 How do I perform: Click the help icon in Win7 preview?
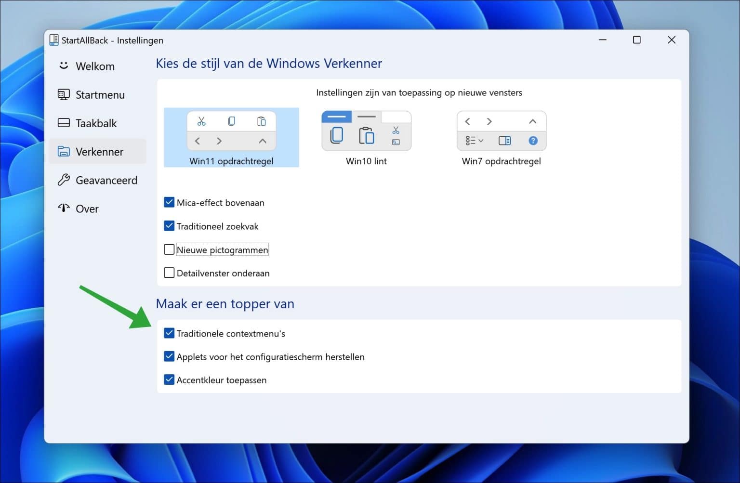[x=533, y=140]
